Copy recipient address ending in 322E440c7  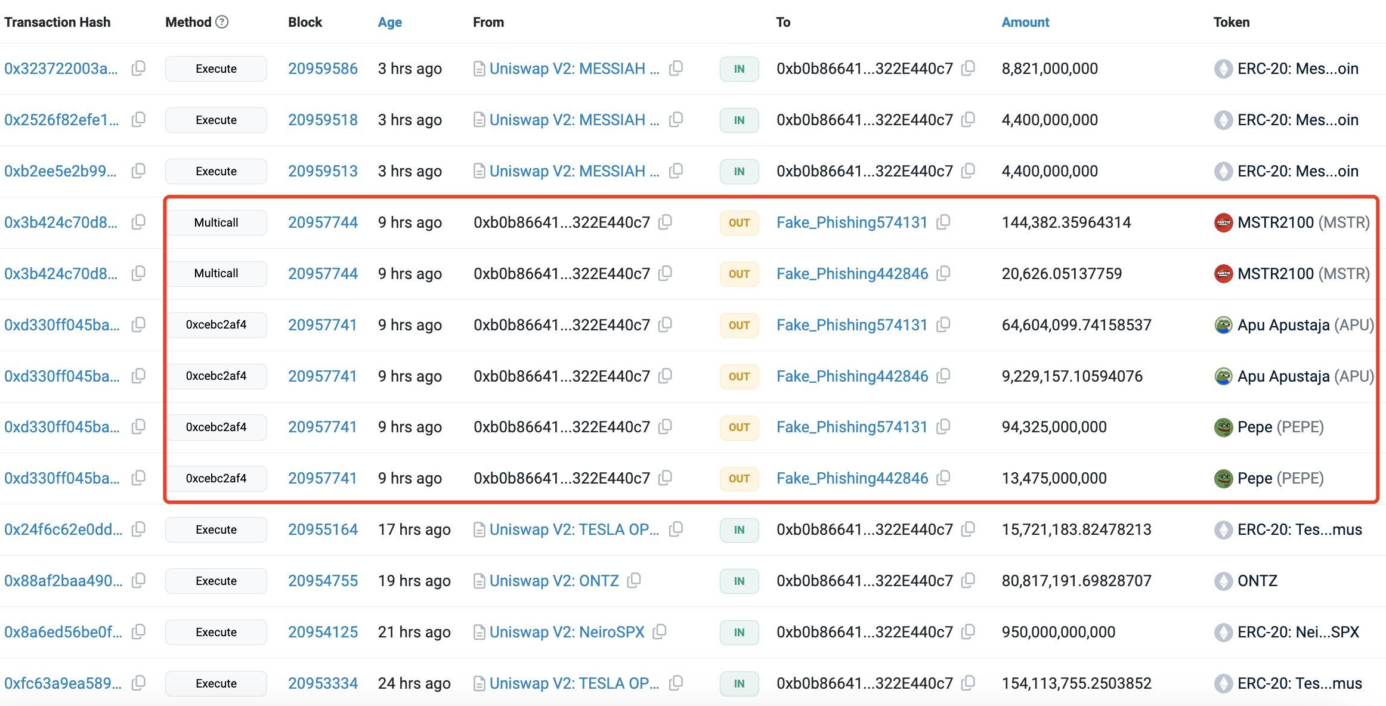pyautogui.click(x=969, y=68)
